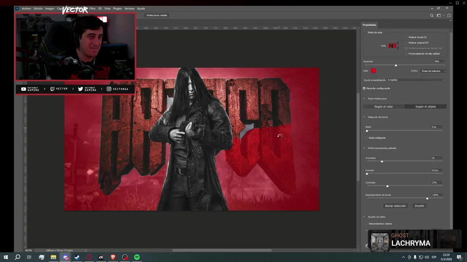Open Windows search on taskbar
The height and width of the screenshot is (262, 467).
tap(18, 257)
